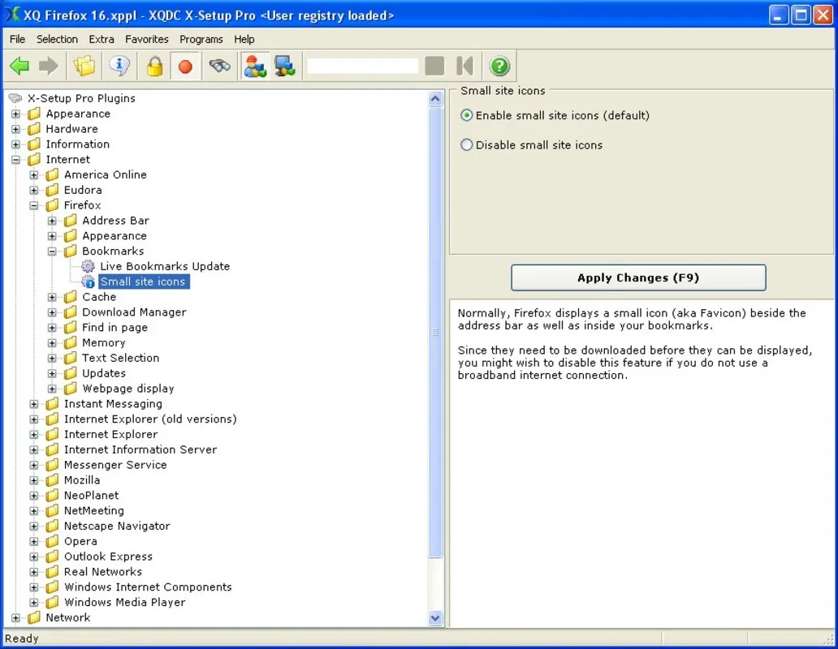Click the Internet folder icon

(34, 160)
